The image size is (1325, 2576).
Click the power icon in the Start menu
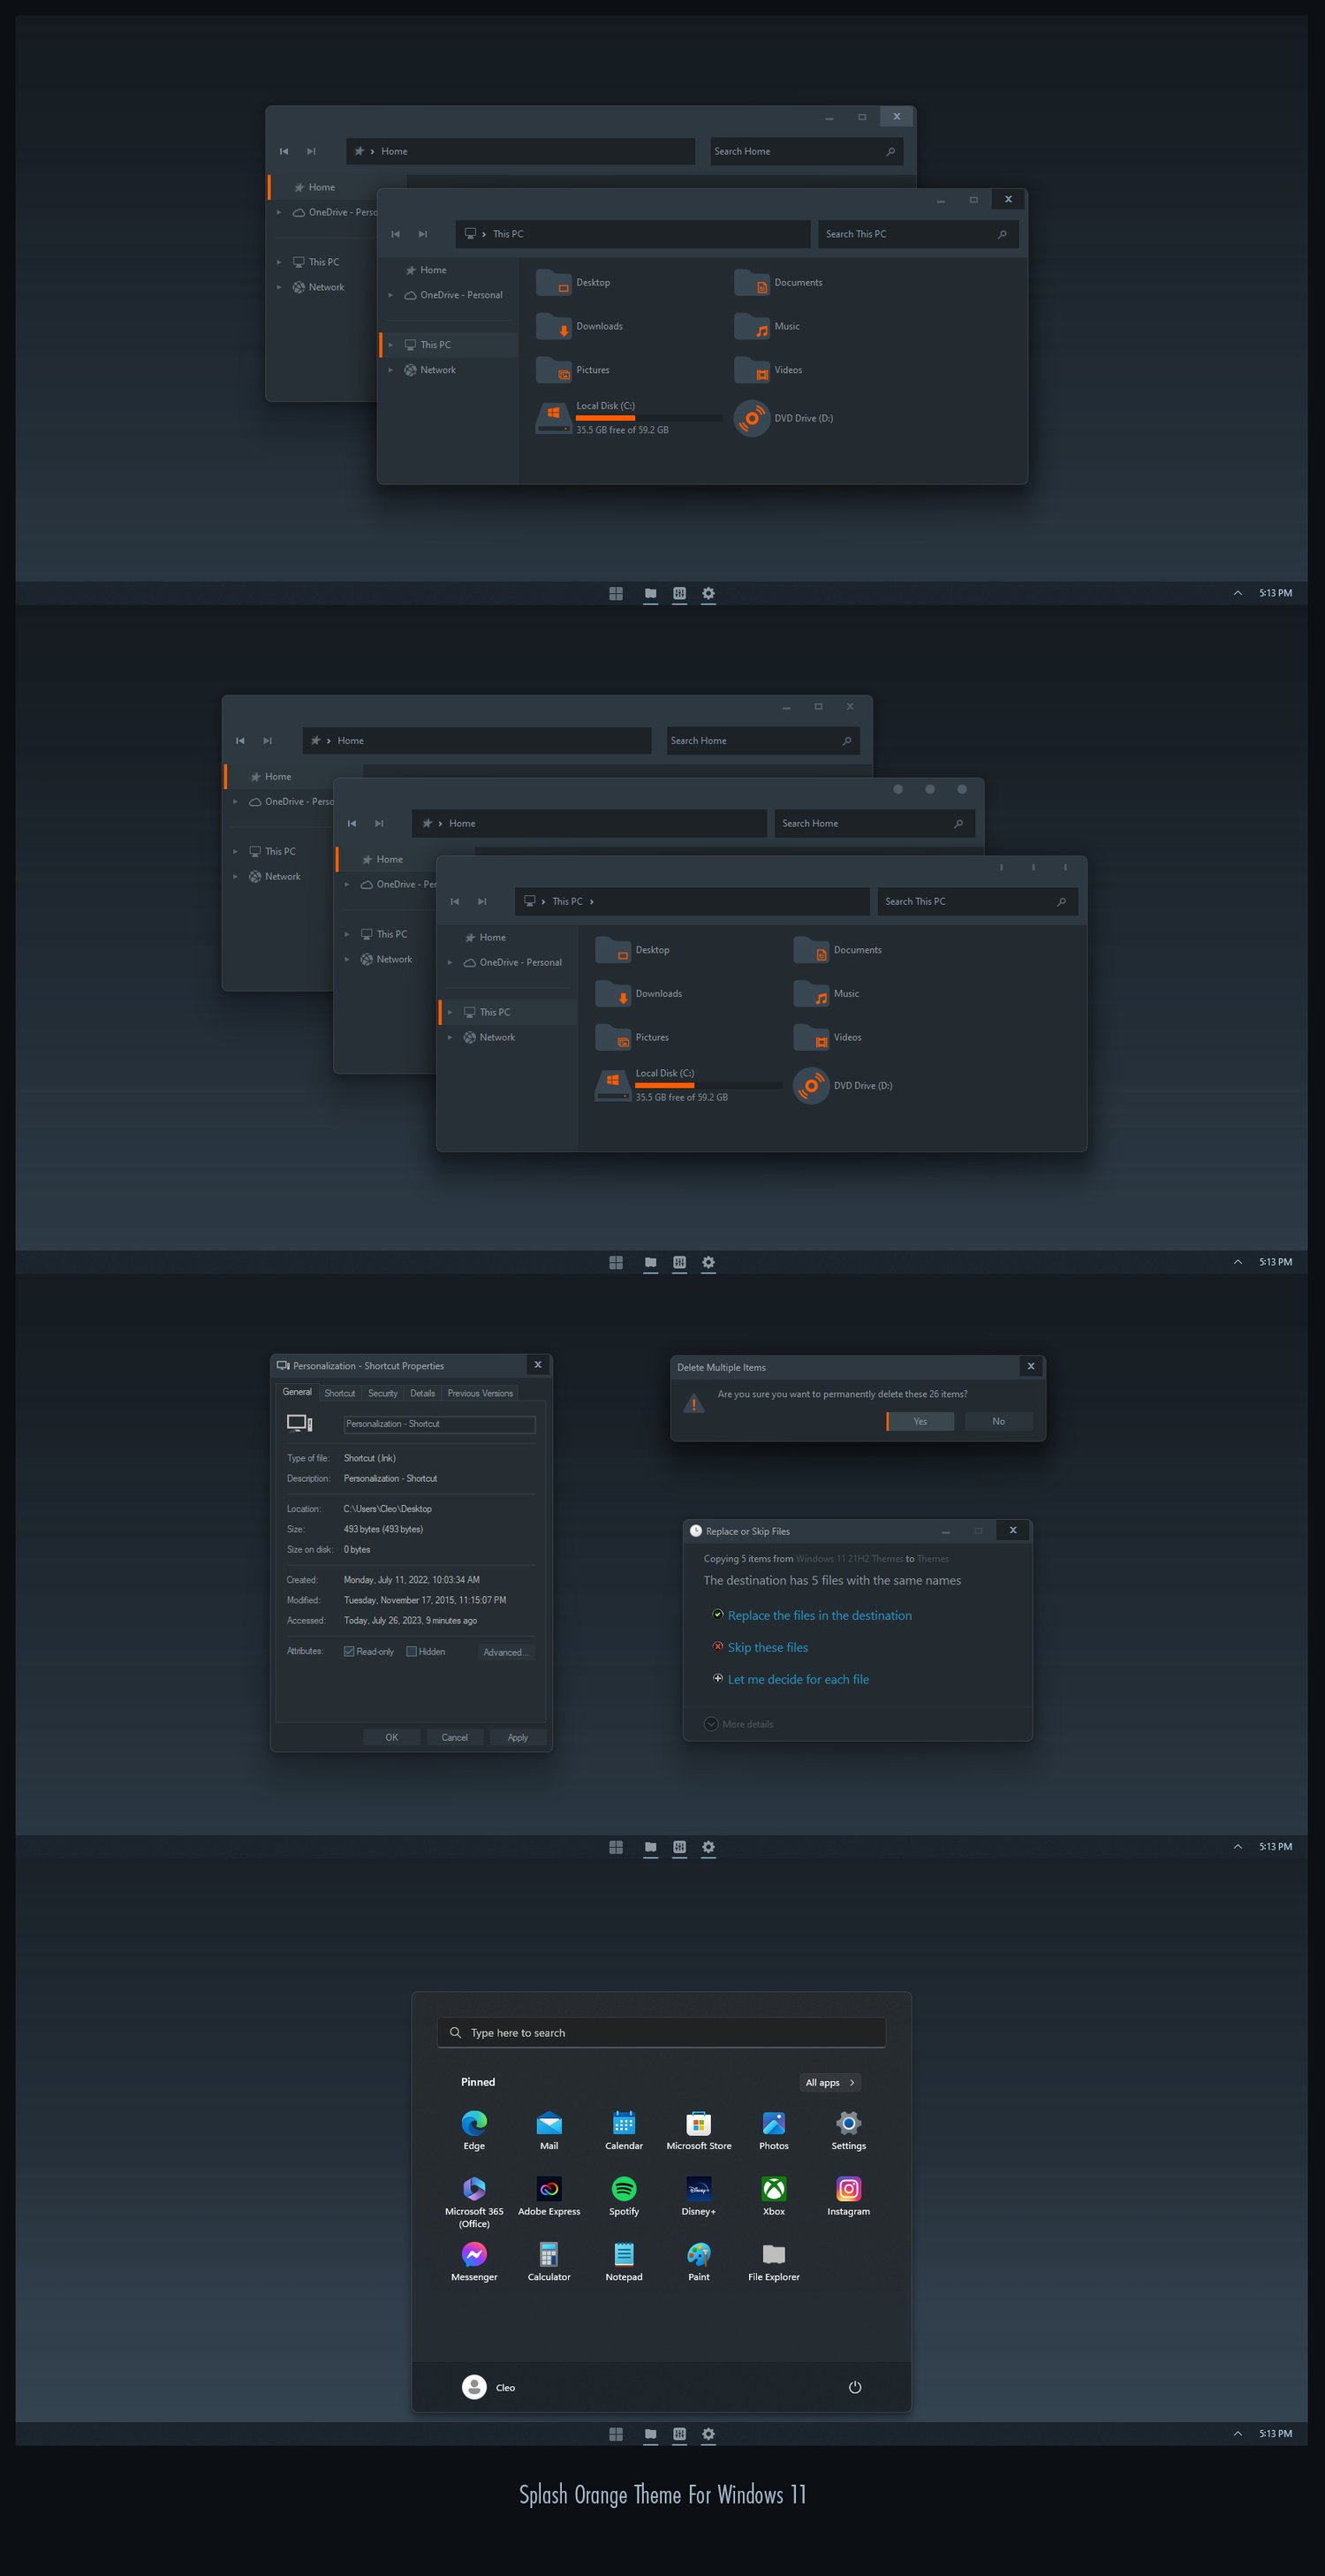(854, 2387)
